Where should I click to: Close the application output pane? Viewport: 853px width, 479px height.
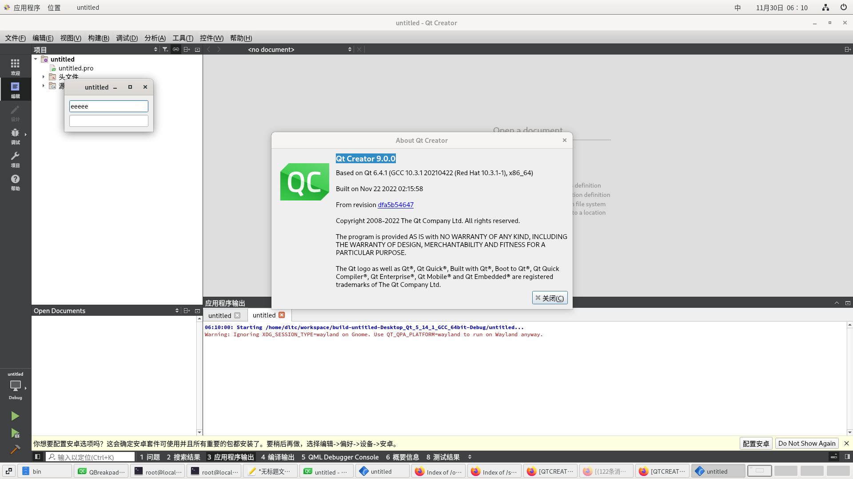click(x=848, y=303)
